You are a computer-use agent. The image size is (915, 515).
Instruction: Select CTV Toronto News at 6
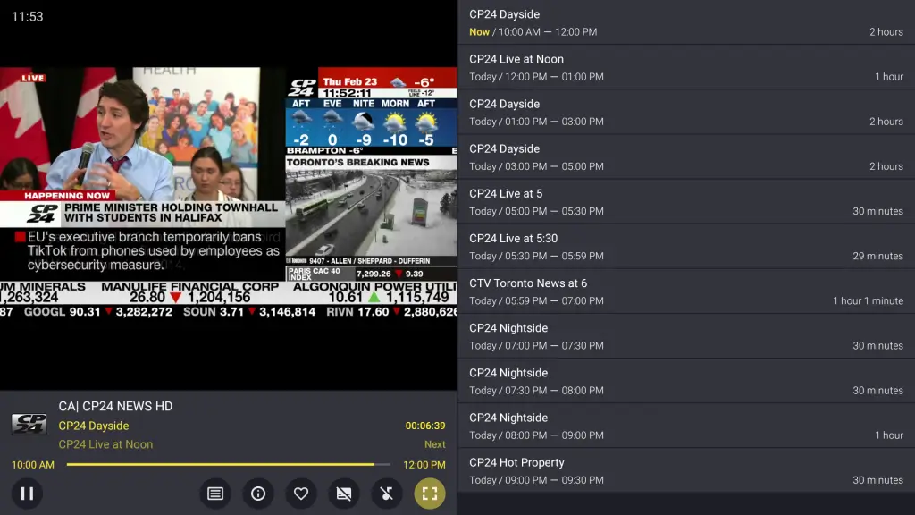686,291
